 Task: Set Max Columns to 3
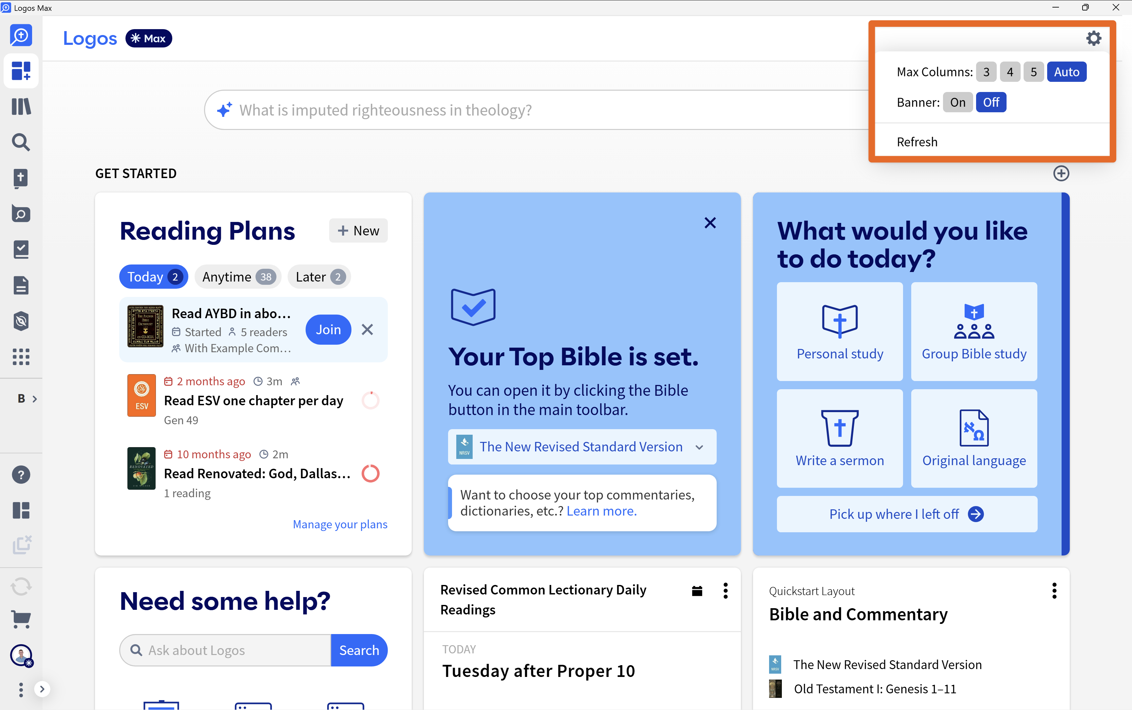pos(986,72)
